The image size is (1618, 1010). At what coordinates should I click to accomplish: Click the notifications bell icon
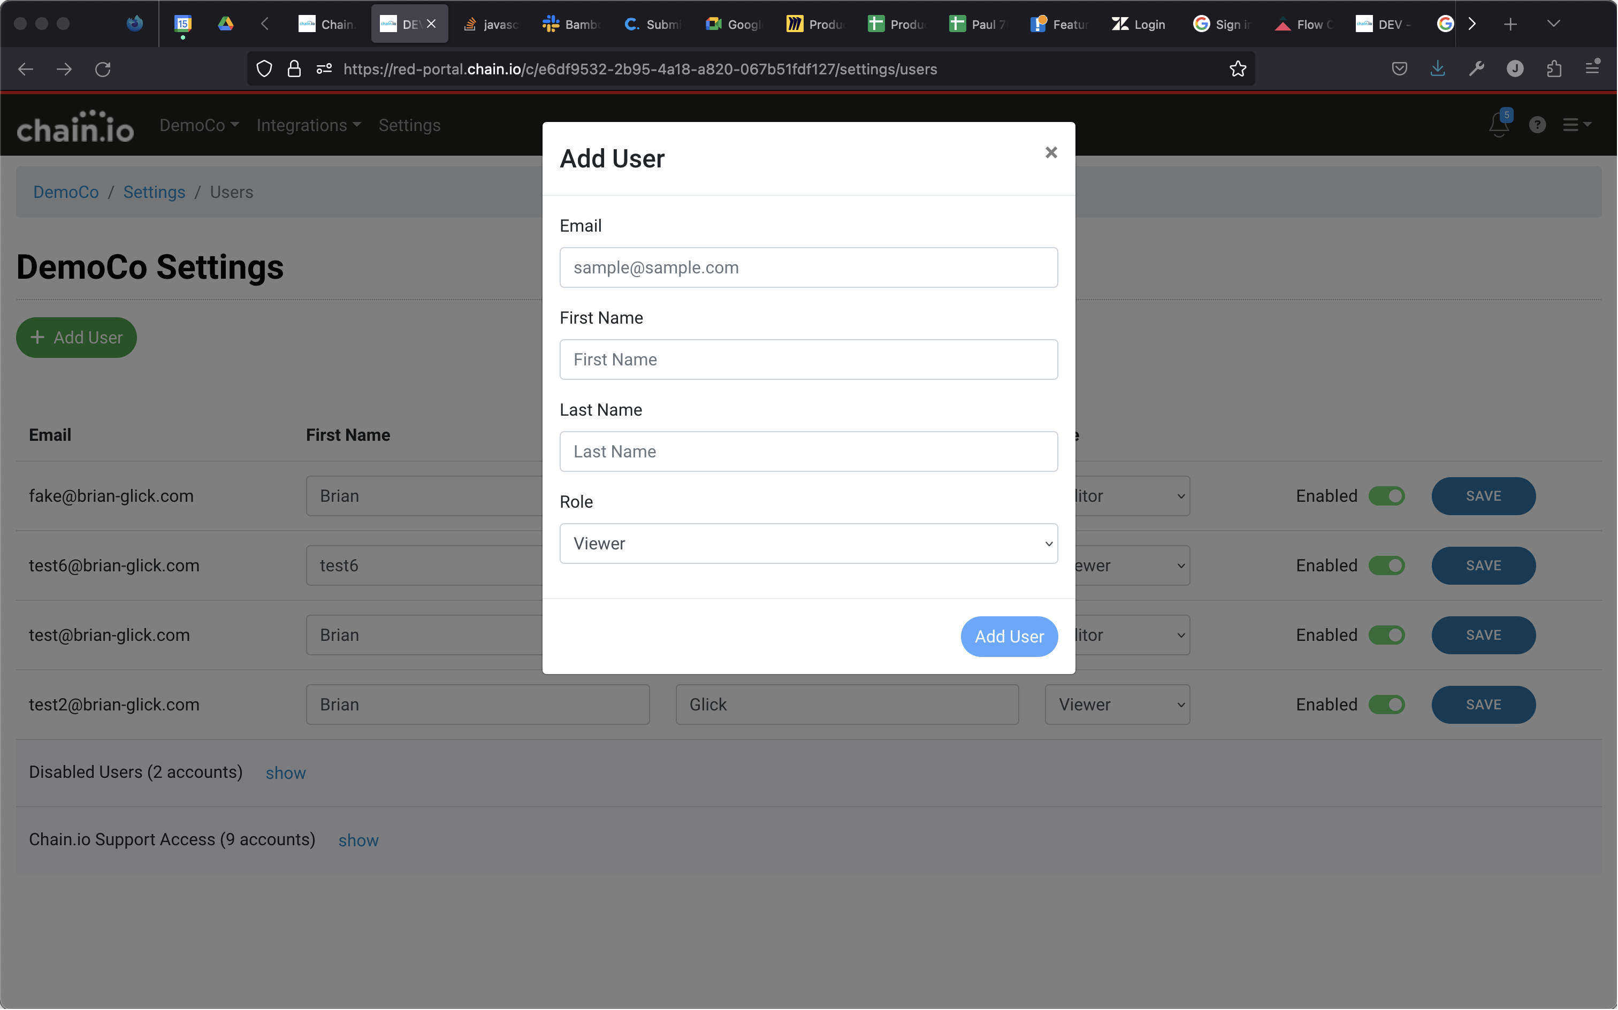point(1499,125)
